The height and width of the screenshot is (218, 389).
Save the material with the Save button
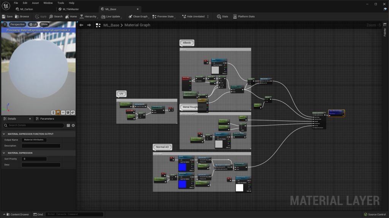(7, 17)
